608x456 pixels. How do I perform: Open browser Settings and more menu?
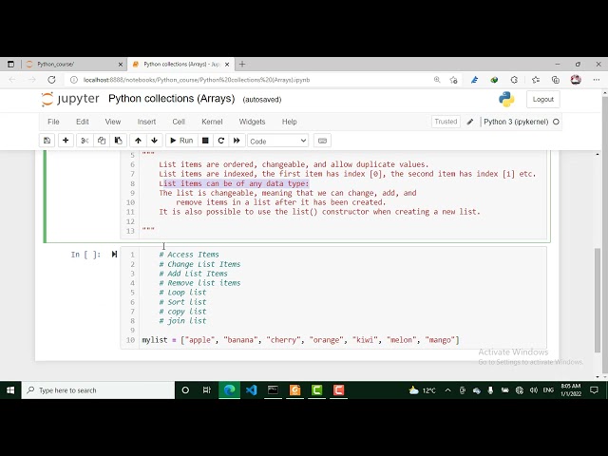[x=597, y=80]
